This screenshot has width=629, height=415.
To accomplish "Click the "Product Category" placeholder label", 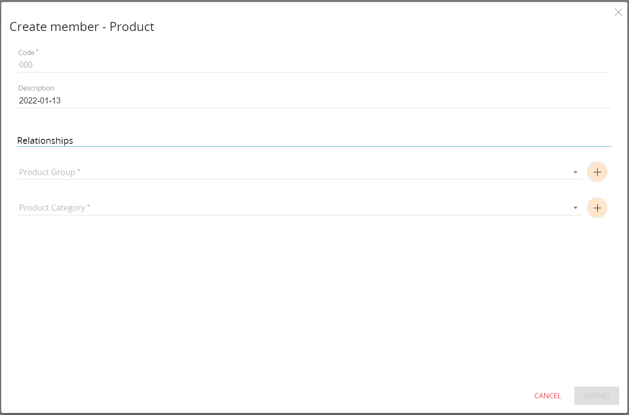I will [x=52, y=208].
